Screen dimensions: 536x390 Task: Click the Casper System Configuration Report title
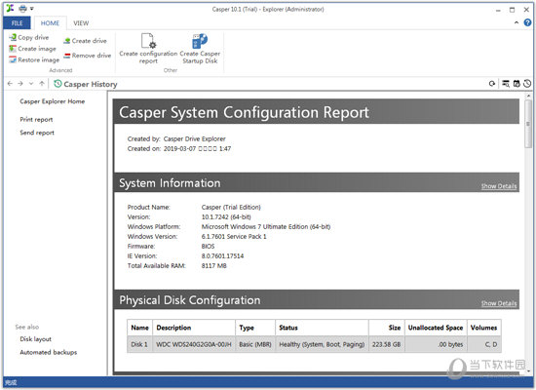244,112
